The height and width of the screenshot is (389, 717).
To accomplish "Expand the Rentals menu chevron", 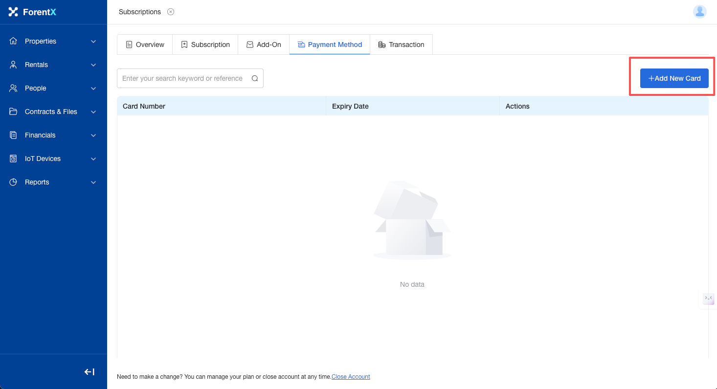I will (x=93, y=65).
